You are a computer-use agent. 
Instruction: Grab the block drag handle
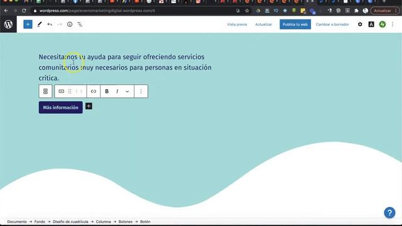70,91
